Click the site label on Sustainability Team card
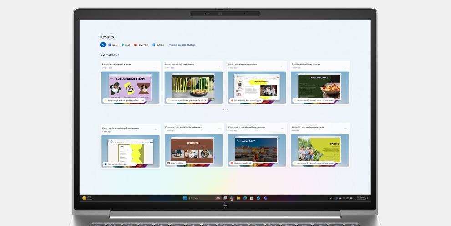The width and height of the screenshot is (451, 226). tap(124, 101)
